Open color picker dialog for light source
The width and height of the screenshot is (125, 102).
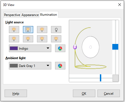point(60,48)
